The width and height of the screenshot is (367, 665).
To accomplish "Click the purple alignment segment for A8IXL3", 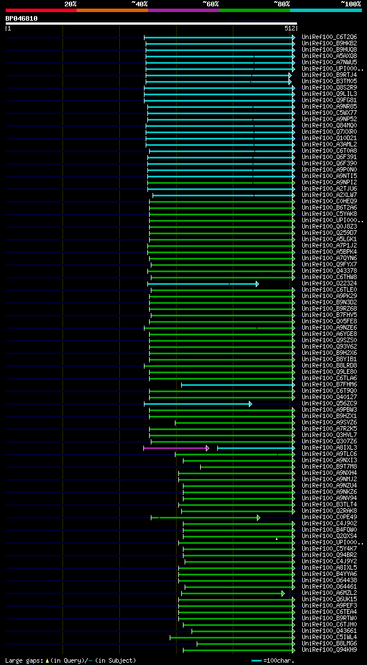I will 176,448.
